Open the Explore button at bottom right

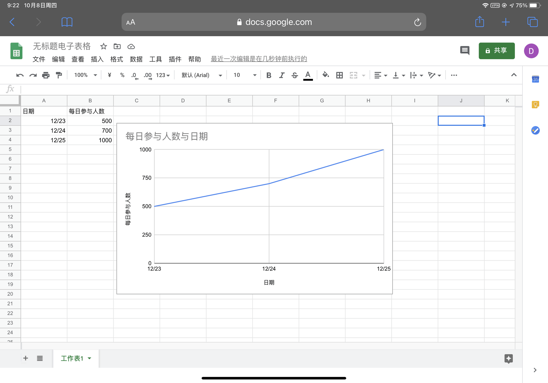point(508,359)
